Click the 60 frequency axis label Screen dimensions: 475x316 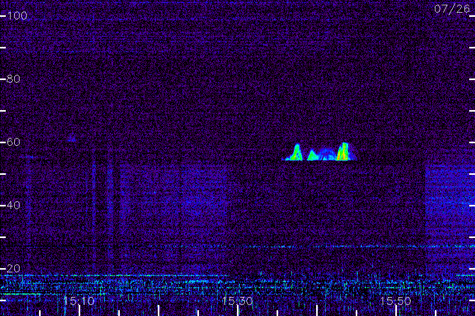[x=13, y=142]
